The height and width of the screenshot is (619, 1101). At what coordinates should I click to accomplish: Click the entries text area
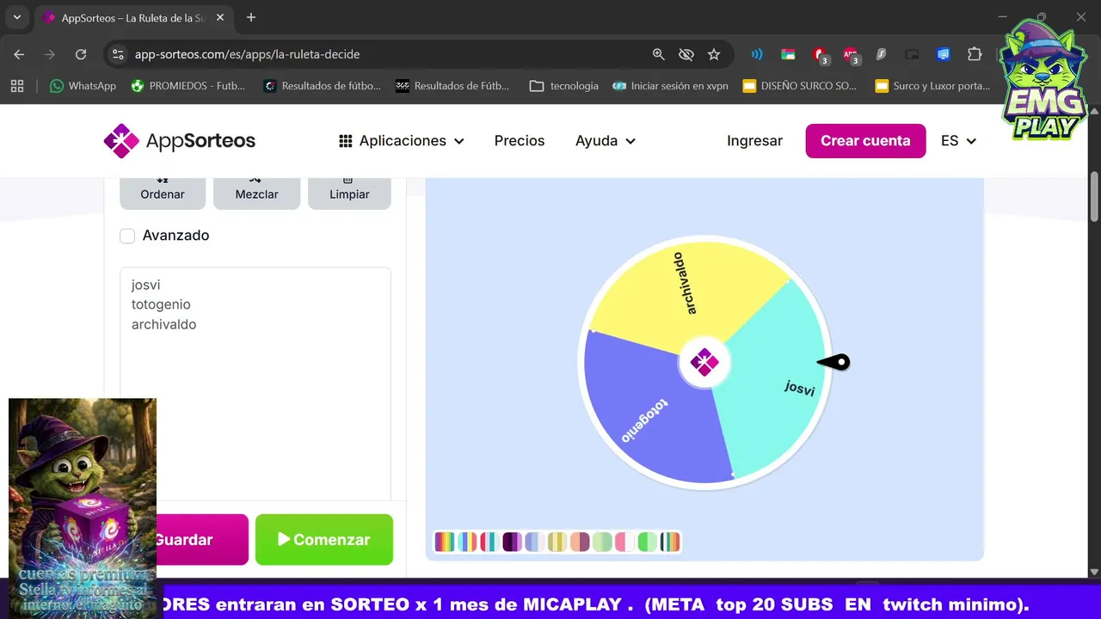(255, 383)
